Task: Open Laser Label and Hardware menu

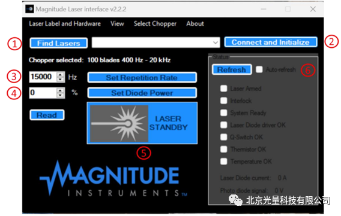Action: point(65,23)
